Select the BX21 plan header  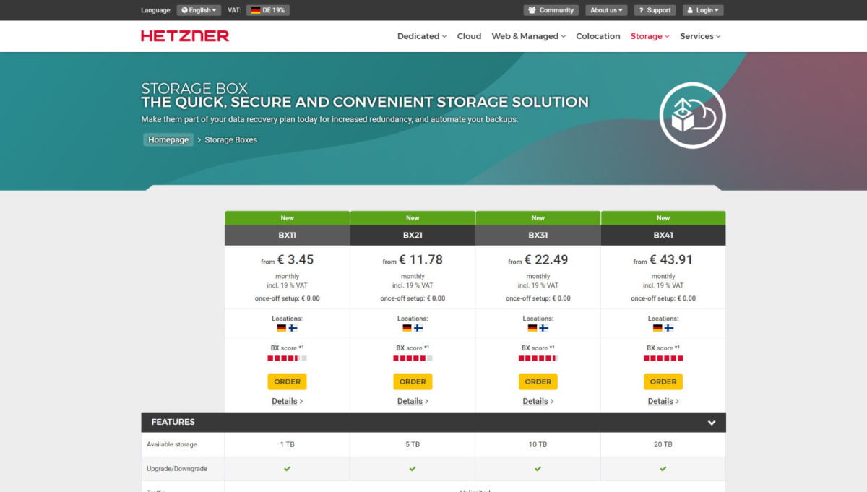coord(413,235)
